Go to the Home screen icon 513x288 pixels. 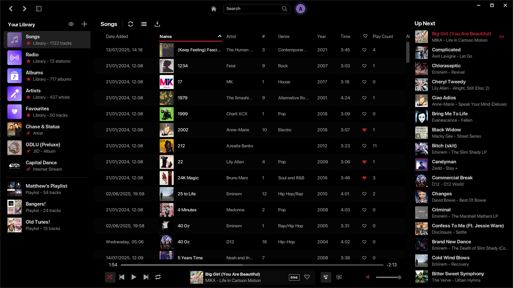[x=214, y=9]
